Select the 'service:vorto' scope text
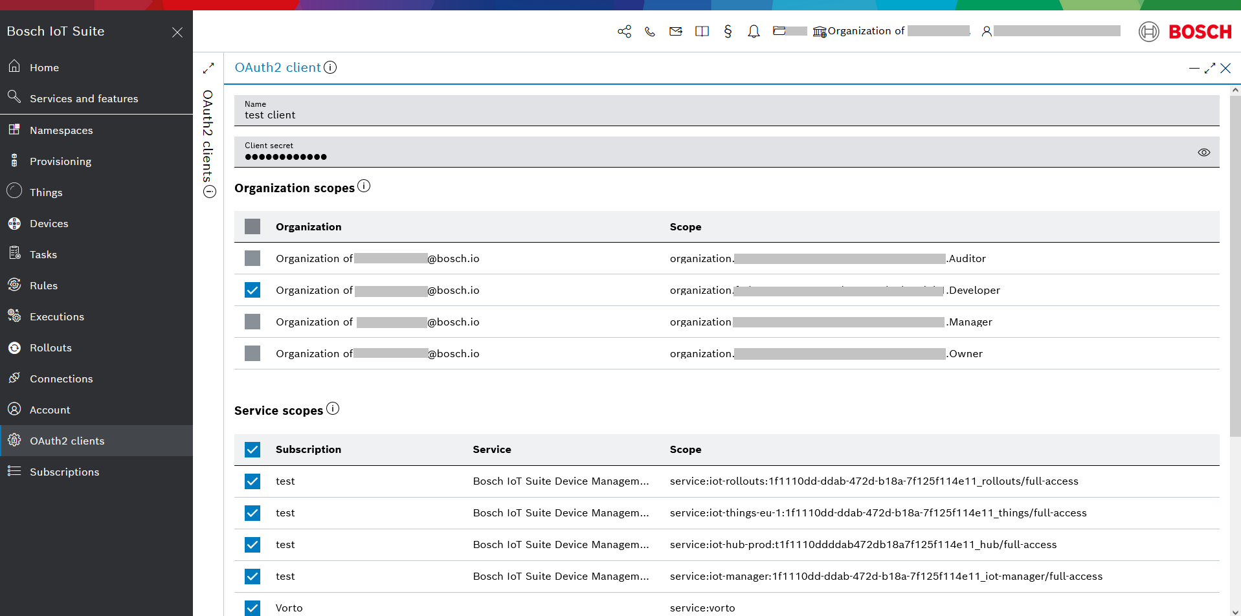The width and height of the screenshot is (1241, 616). (x=702, y=608)
